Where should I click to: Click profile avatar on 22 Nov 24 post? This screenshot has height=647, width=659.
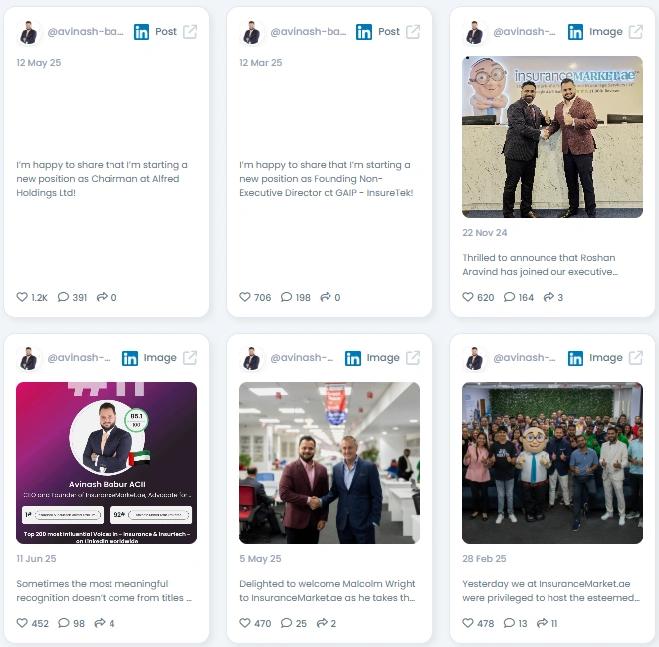coord(474,32)
